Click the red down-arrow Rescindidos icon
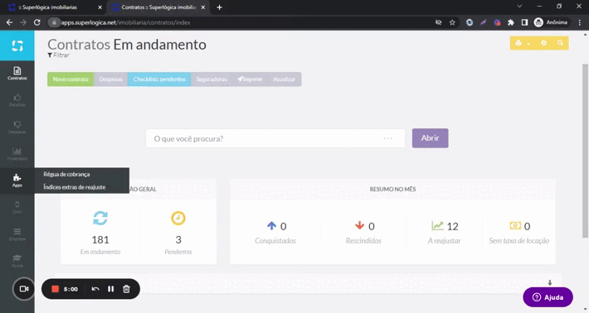 (359, 225)
